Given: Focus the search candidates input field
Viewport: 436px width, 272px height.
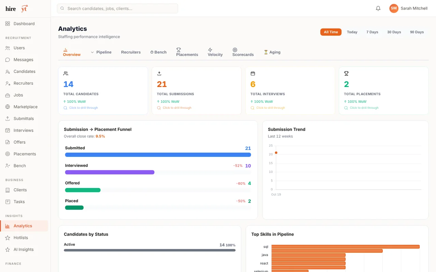Looking at the screenshot, I should [118, 8].
